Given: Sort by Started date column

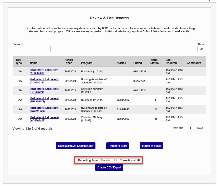Looking at the screenshot, I should 121,63.
